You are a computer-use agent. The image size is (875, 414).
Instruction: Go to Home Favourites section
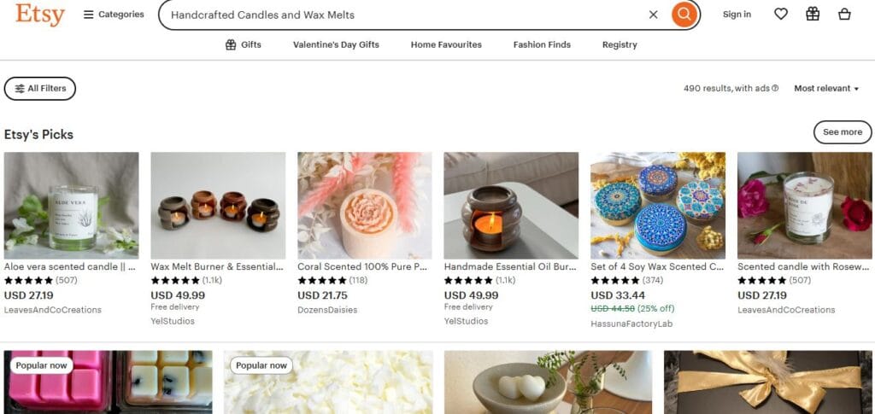446,44
